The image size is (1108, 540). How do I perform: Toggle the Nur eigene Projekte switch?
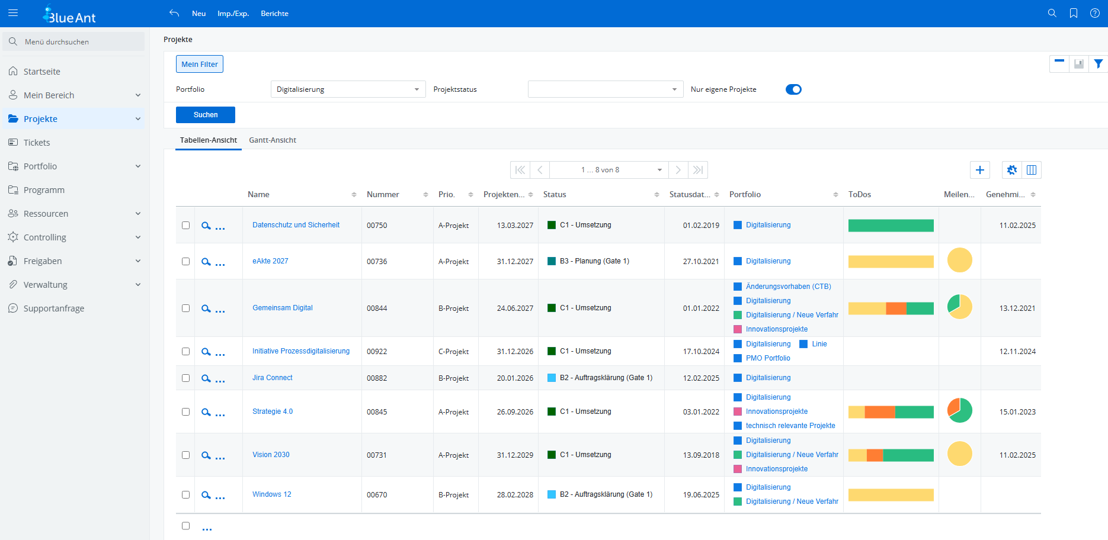(793, 89)
